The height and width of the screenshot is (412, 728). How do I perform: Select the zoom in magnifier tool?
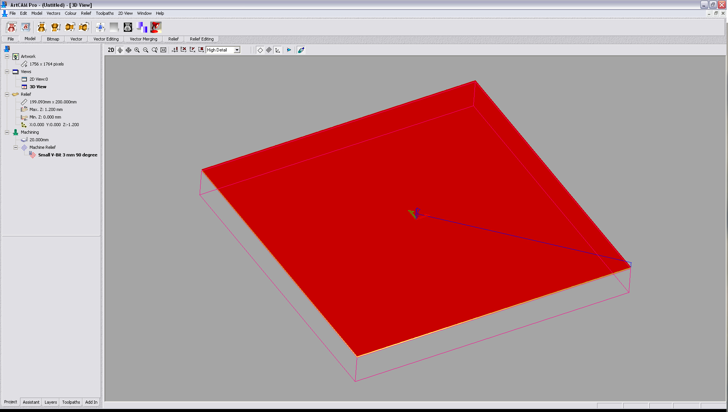(x=137, y=50)
